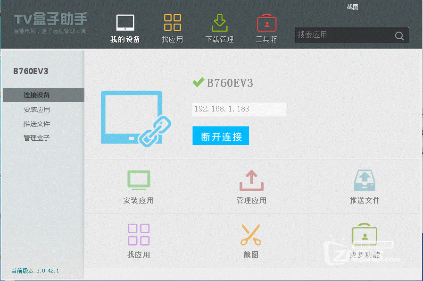
Task: Open the 下载管理 download icon
Action: click(220, 23)
